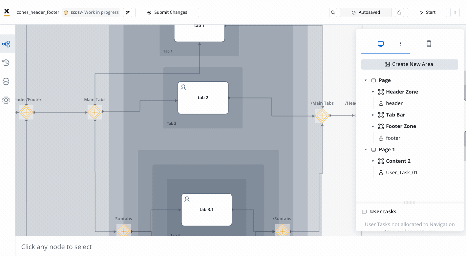Click the Autosaved status button
The height and width of the screenshot is (256, 466).
click(366, 12)
